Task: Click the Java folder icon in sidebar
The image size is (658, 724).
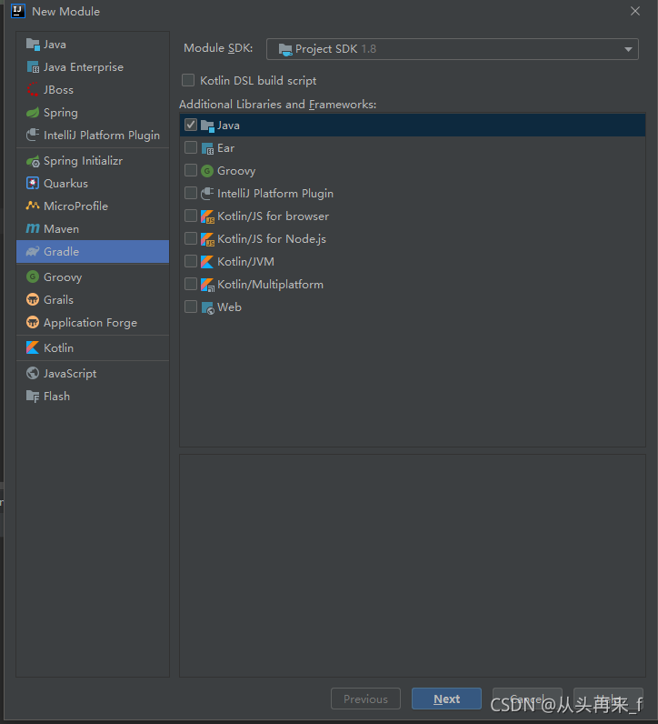Action: pyautogui.click(x=33, y=45)
